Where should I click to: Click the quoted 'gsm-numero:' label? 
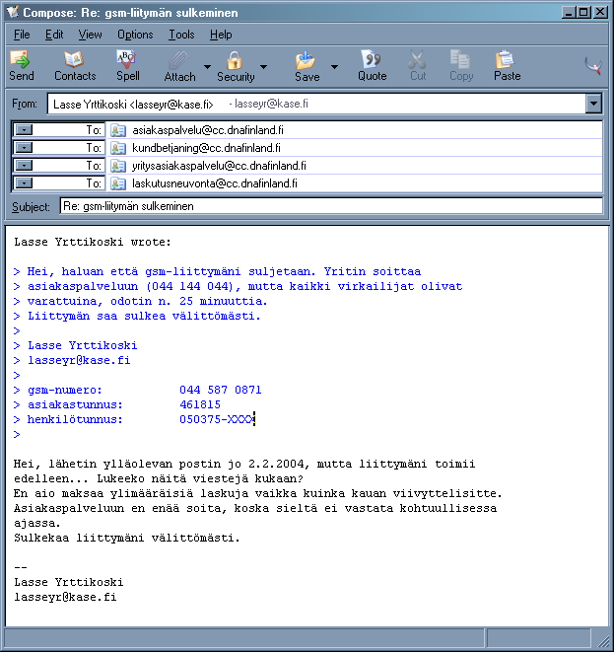click(64, 390)
